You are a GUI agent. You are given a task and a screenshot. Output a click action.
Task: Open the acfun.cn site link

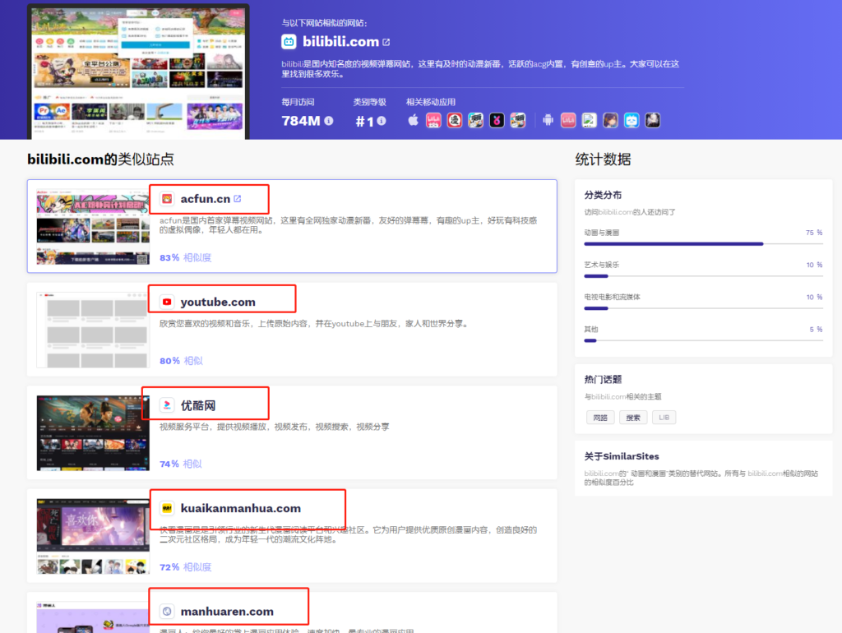click(x=205, y=199)
